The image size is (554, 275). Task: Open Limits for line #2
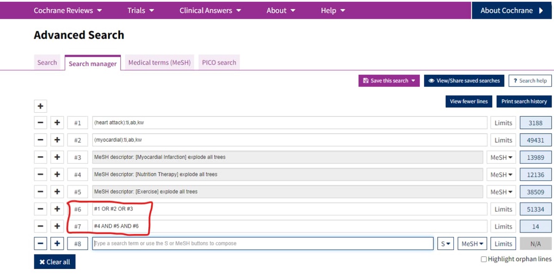pos(503,140)
